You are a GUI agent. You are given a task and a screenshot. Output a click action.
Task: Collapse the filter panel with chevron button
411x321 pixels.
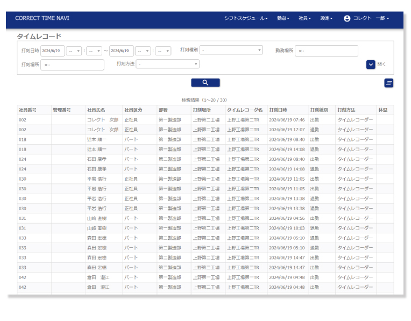371,65
